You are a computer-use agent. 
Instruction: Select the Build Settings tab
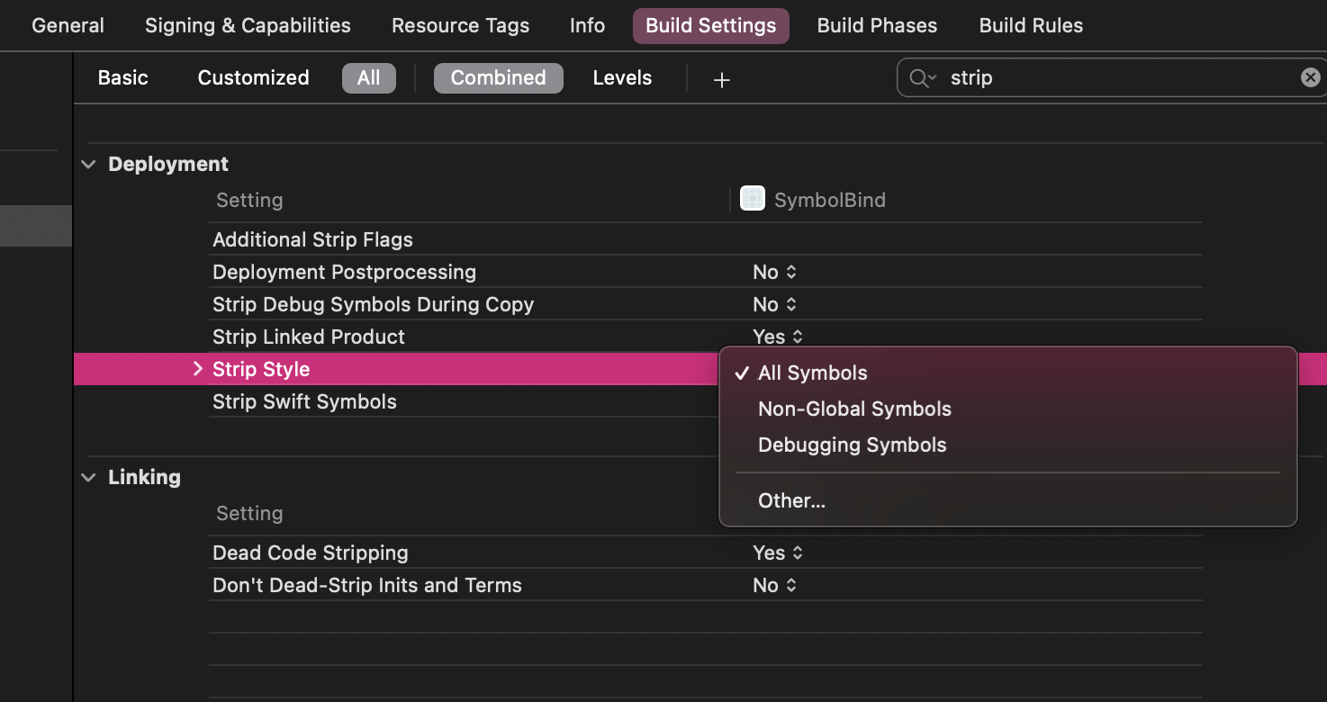(711, 26)
